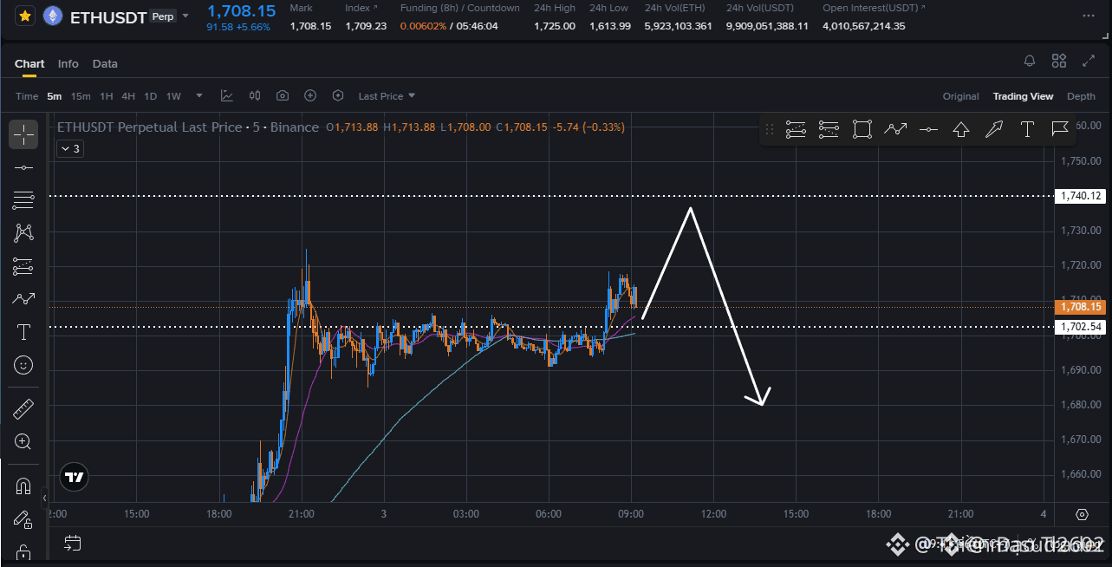Select Time line chart interval
This screenshot has width=1112, height=567.
click(x=27, y=96)
